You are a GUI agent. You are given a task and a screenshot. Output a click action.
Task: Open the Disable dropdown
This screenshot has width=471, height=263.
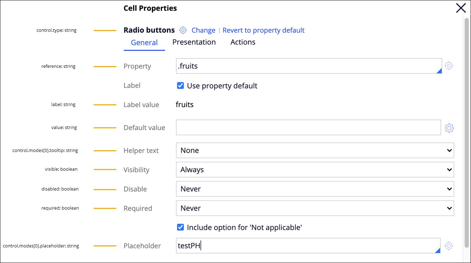(315, 189)
